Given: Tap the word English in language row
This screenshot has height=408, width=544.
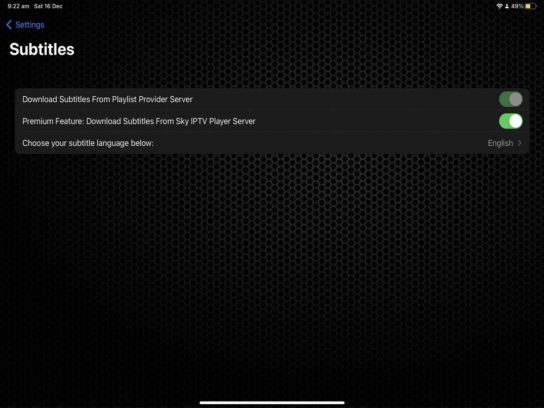Looking at the screenshot, I should pyautogui.click(x=500, y=143).
